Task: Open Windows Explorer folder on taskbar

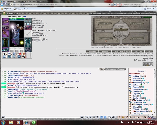Action: pos(11,122)
